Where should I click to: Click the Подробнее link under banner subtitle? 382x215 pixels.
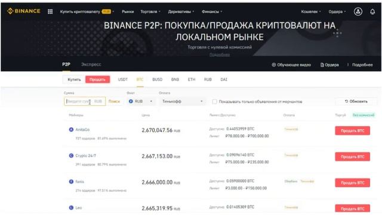tap(220, 55)
